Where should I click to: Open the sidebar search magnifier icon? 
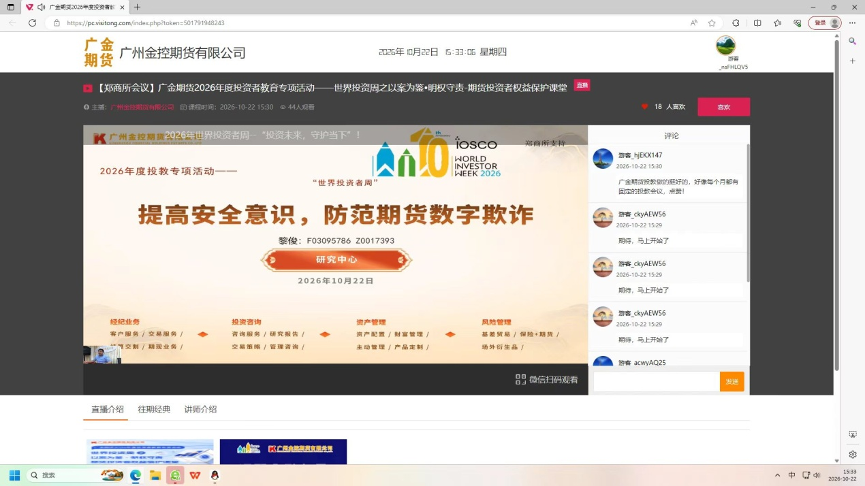852,42
